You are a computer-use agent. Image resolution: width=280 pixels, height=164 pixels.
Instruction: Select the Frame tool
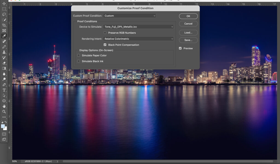pyautogui.click(x=4, y=31)
